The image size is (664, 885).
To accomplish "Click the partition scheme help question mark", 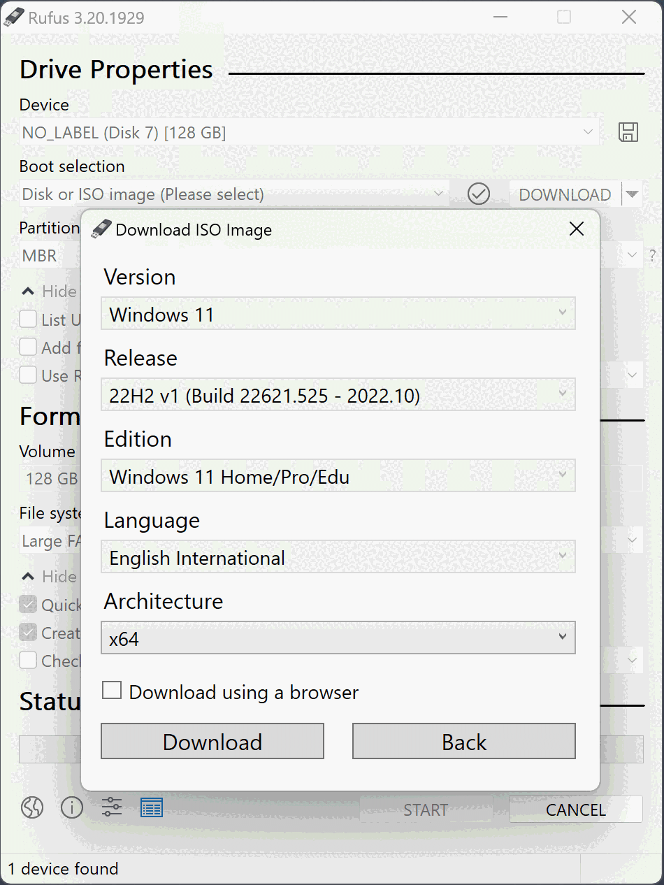I will (652, 256).
